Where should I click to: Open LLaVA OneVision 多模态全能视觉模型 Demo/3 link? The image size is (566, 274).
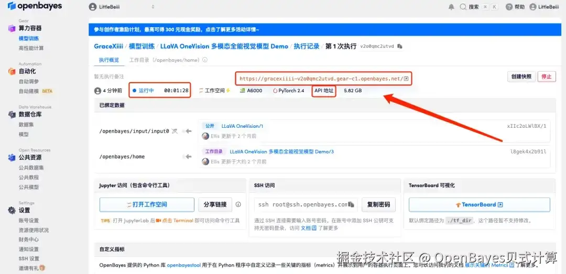click(281, 152)
